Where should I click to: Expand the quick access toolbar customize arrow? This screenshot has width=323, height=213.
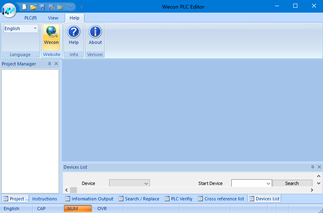(81, 7)
